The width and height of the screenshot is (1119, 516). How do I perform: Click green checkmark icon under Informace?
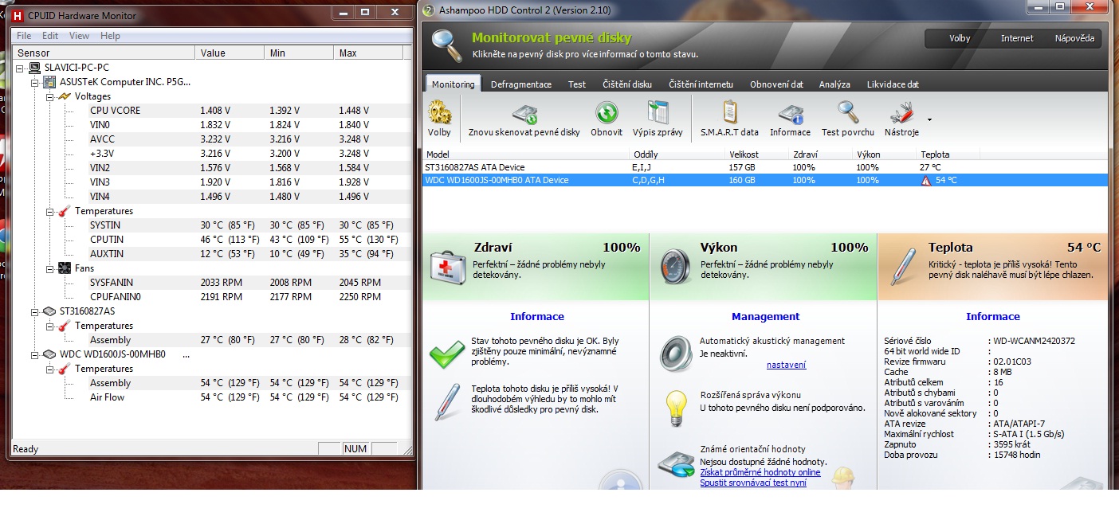(447, 354)
